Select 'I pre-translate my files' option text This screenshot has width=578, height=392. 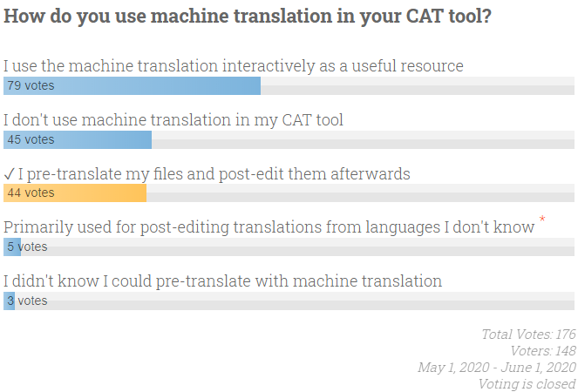[x=214, y=174]
